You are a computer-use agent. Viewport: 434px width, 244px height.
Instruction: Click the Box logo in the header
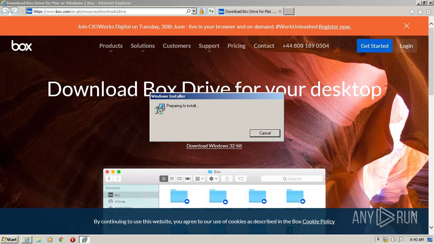click(22, 46)
